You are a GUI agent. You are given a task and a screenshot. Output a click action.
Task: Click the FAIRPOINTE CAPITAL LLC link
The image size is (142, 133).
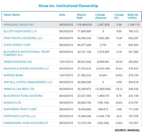[x=20, y=116]
